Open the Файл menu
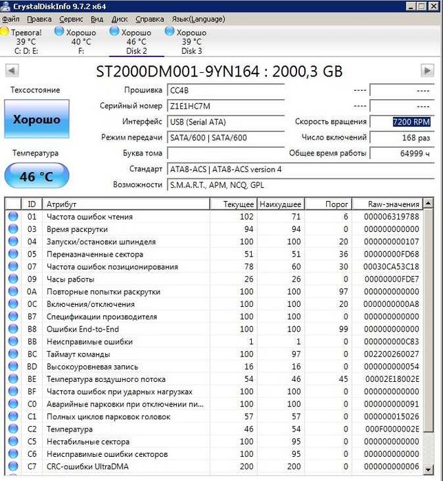Viewport: 443px width, 481px height. 11,19
